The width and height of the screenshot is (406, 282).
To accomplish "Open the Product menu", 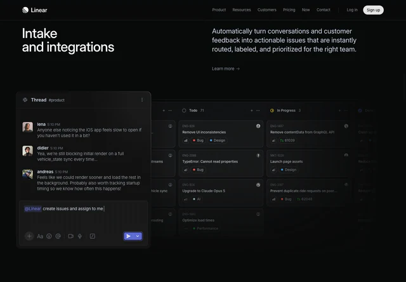I will click(219, 10).
